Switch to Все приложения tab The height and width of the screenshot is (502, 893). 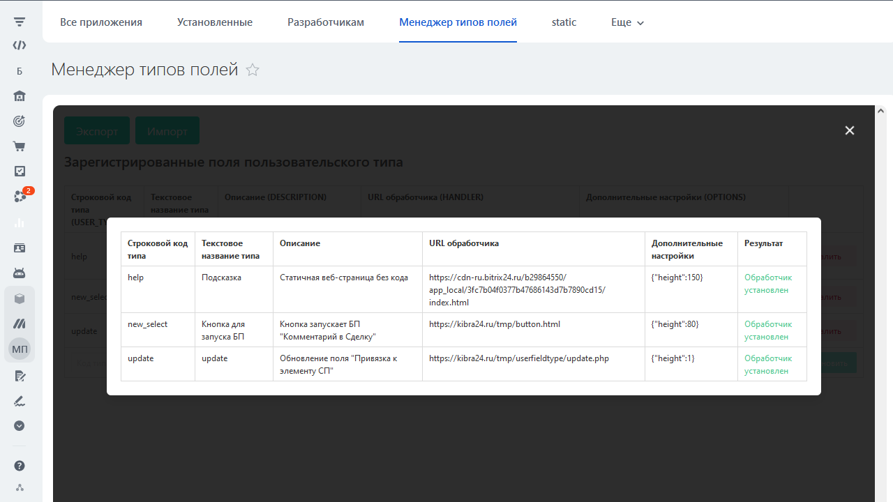click(101, 22)
